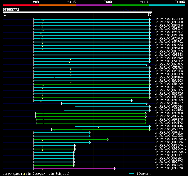Screen dimensions: 188x176
Task: Click the arrowhead ending the Q654U5 alignment
Action: (147, 65)
